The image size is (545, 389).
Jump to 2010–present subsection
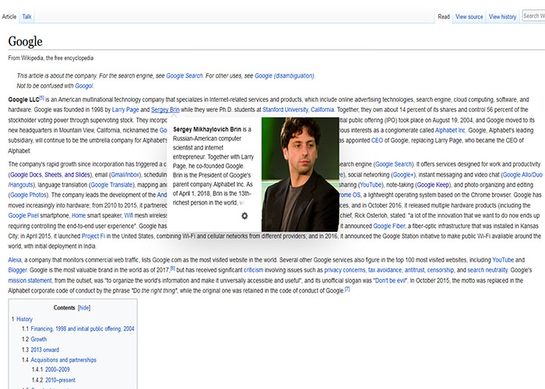tap(60, 380)
